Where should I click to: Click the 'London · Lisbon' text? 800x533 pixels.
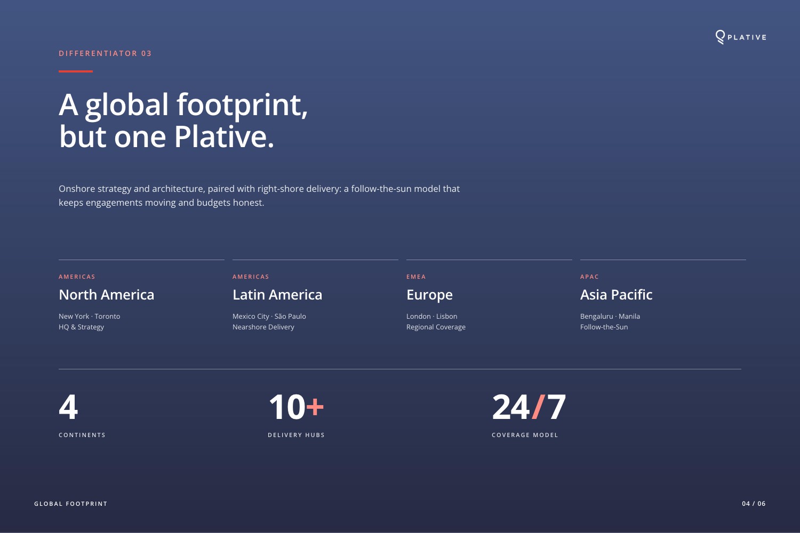(431, 316)
